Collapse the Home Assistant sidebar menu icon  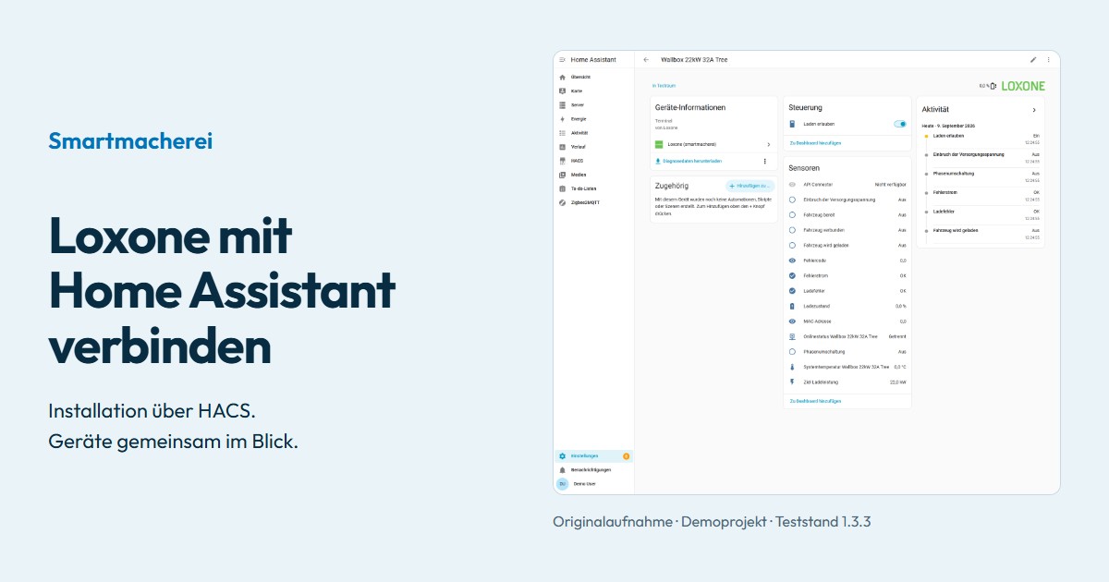point(562,59)
